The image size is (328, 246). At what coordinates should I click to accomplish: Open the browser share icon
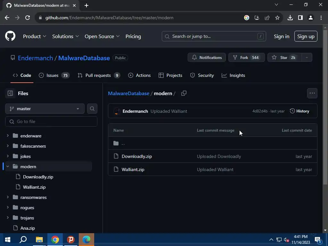267,18
